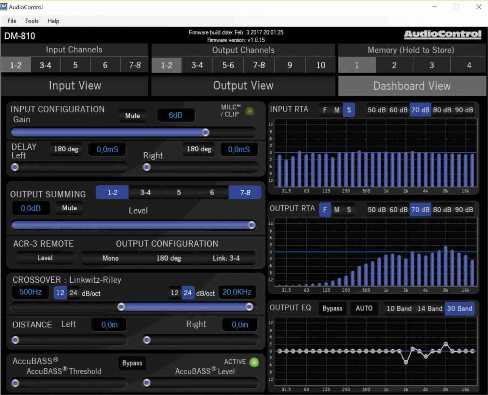The image size is (488, 395).
Task: Click the Left delay 0,0mS field
Action: click(107, 149)
